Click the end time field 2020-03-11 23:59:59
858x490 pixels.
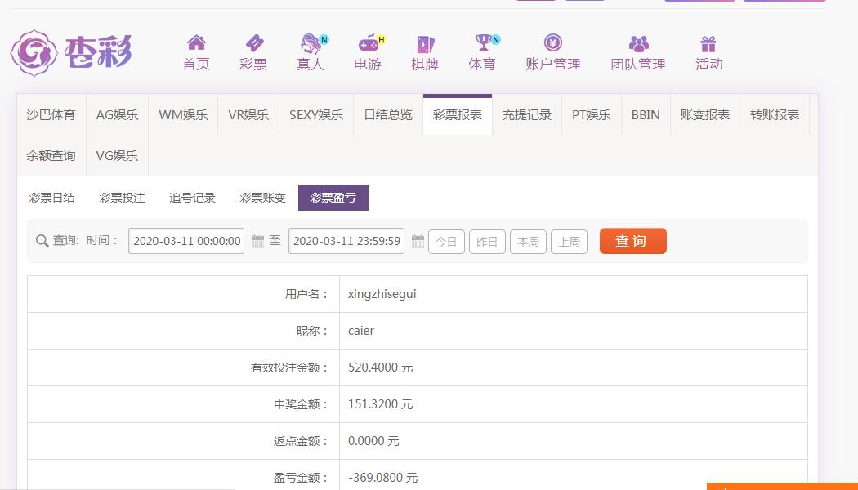tap(346, 241)
